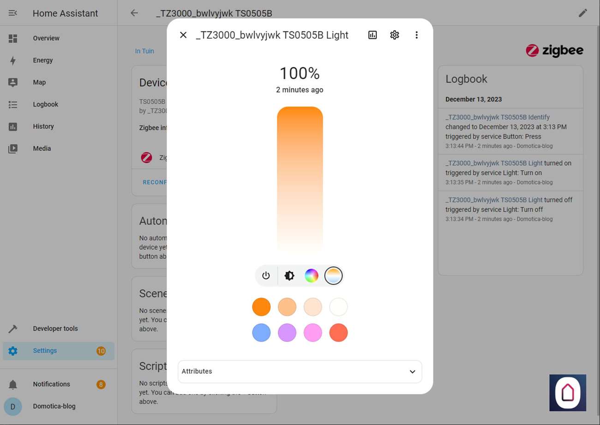This screenshot has height=425, width=600.
Task: Click the Zigbee integration icon on device card
Action: [146, 158]
